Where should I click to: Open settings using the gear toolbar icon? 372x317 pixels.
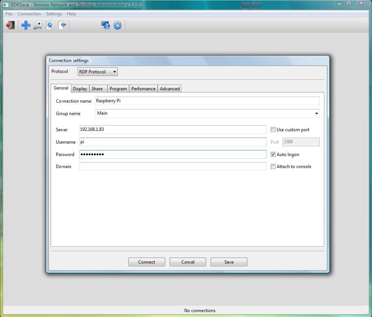click(x=117, y=25)
